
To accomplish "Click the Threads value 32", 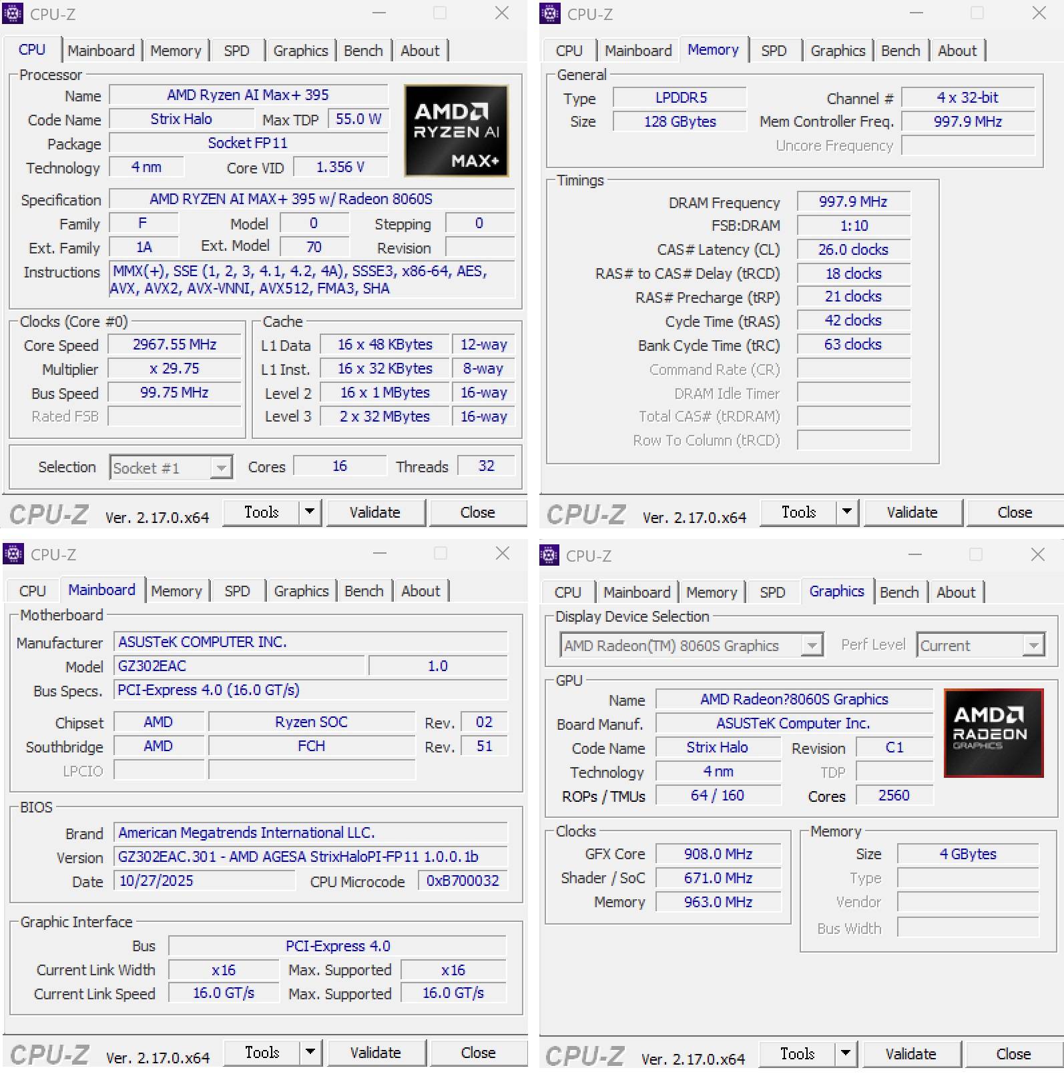I will [x=487, y=466].
